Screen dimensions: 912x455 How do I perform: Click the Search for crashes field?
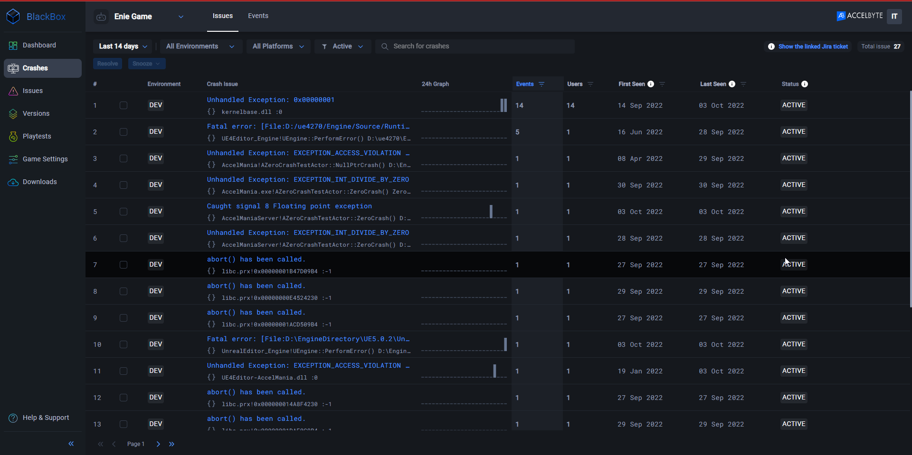tap(475, 46)
